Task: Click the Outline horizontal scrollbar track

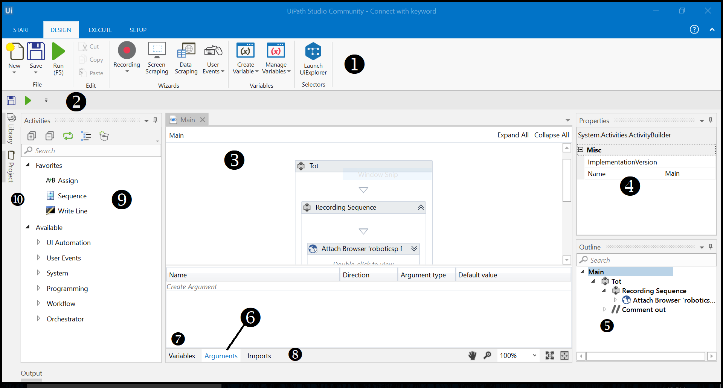Action: 646,356
